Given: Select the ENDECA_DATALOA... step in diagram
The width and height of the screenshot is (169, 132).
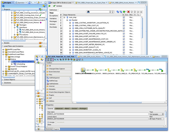Looking at the screenshot, I should tap(109, 70).
